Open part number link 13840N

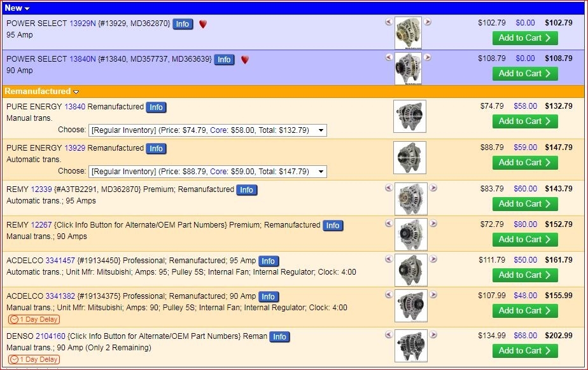click(x=83, y=58)
